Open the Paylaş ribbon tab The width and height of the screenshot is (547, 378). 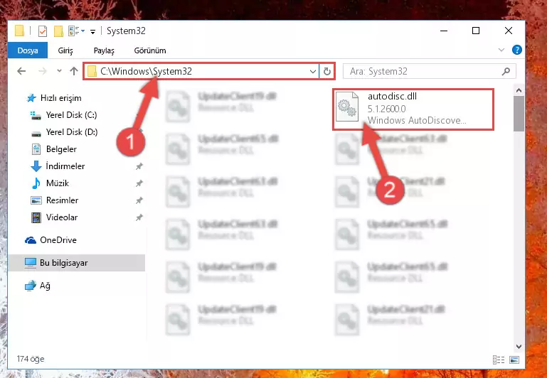[x=104, y=50]
